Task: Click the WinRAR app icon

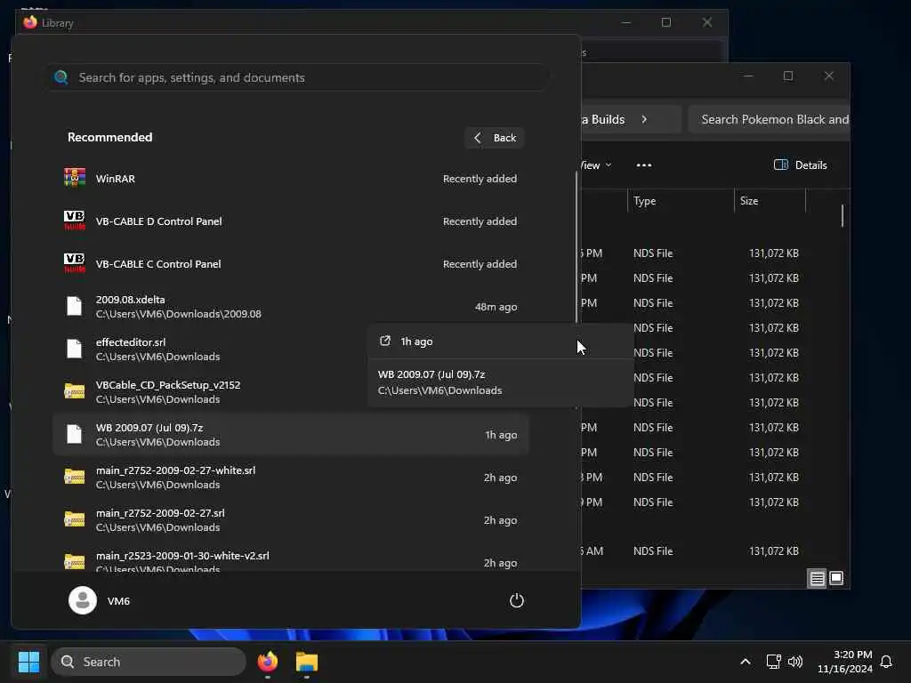Action: (x=75, y=178)
